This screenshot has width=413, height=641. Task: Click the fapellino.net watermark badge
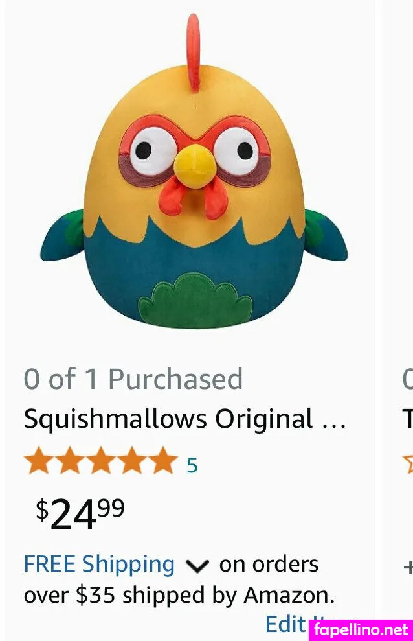click(x=361, y=629)
